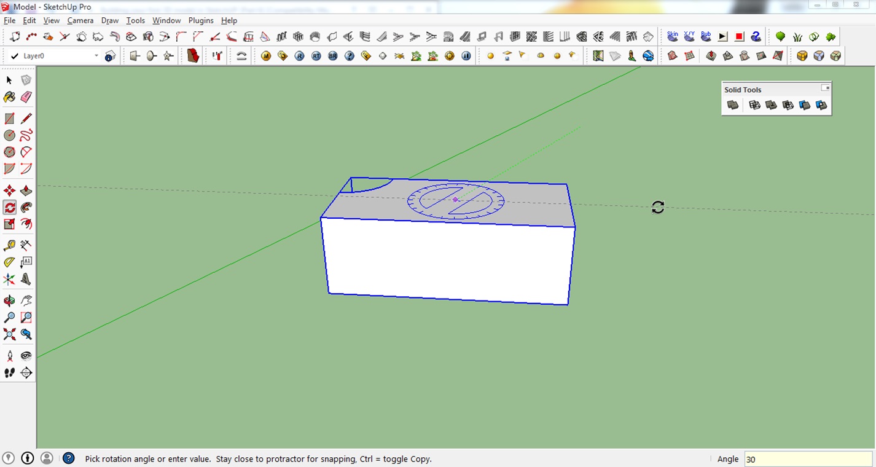This screenshot has width=876, height=467.
Task: Select the Push/Pull tool
Action: [x=26, y=190]
